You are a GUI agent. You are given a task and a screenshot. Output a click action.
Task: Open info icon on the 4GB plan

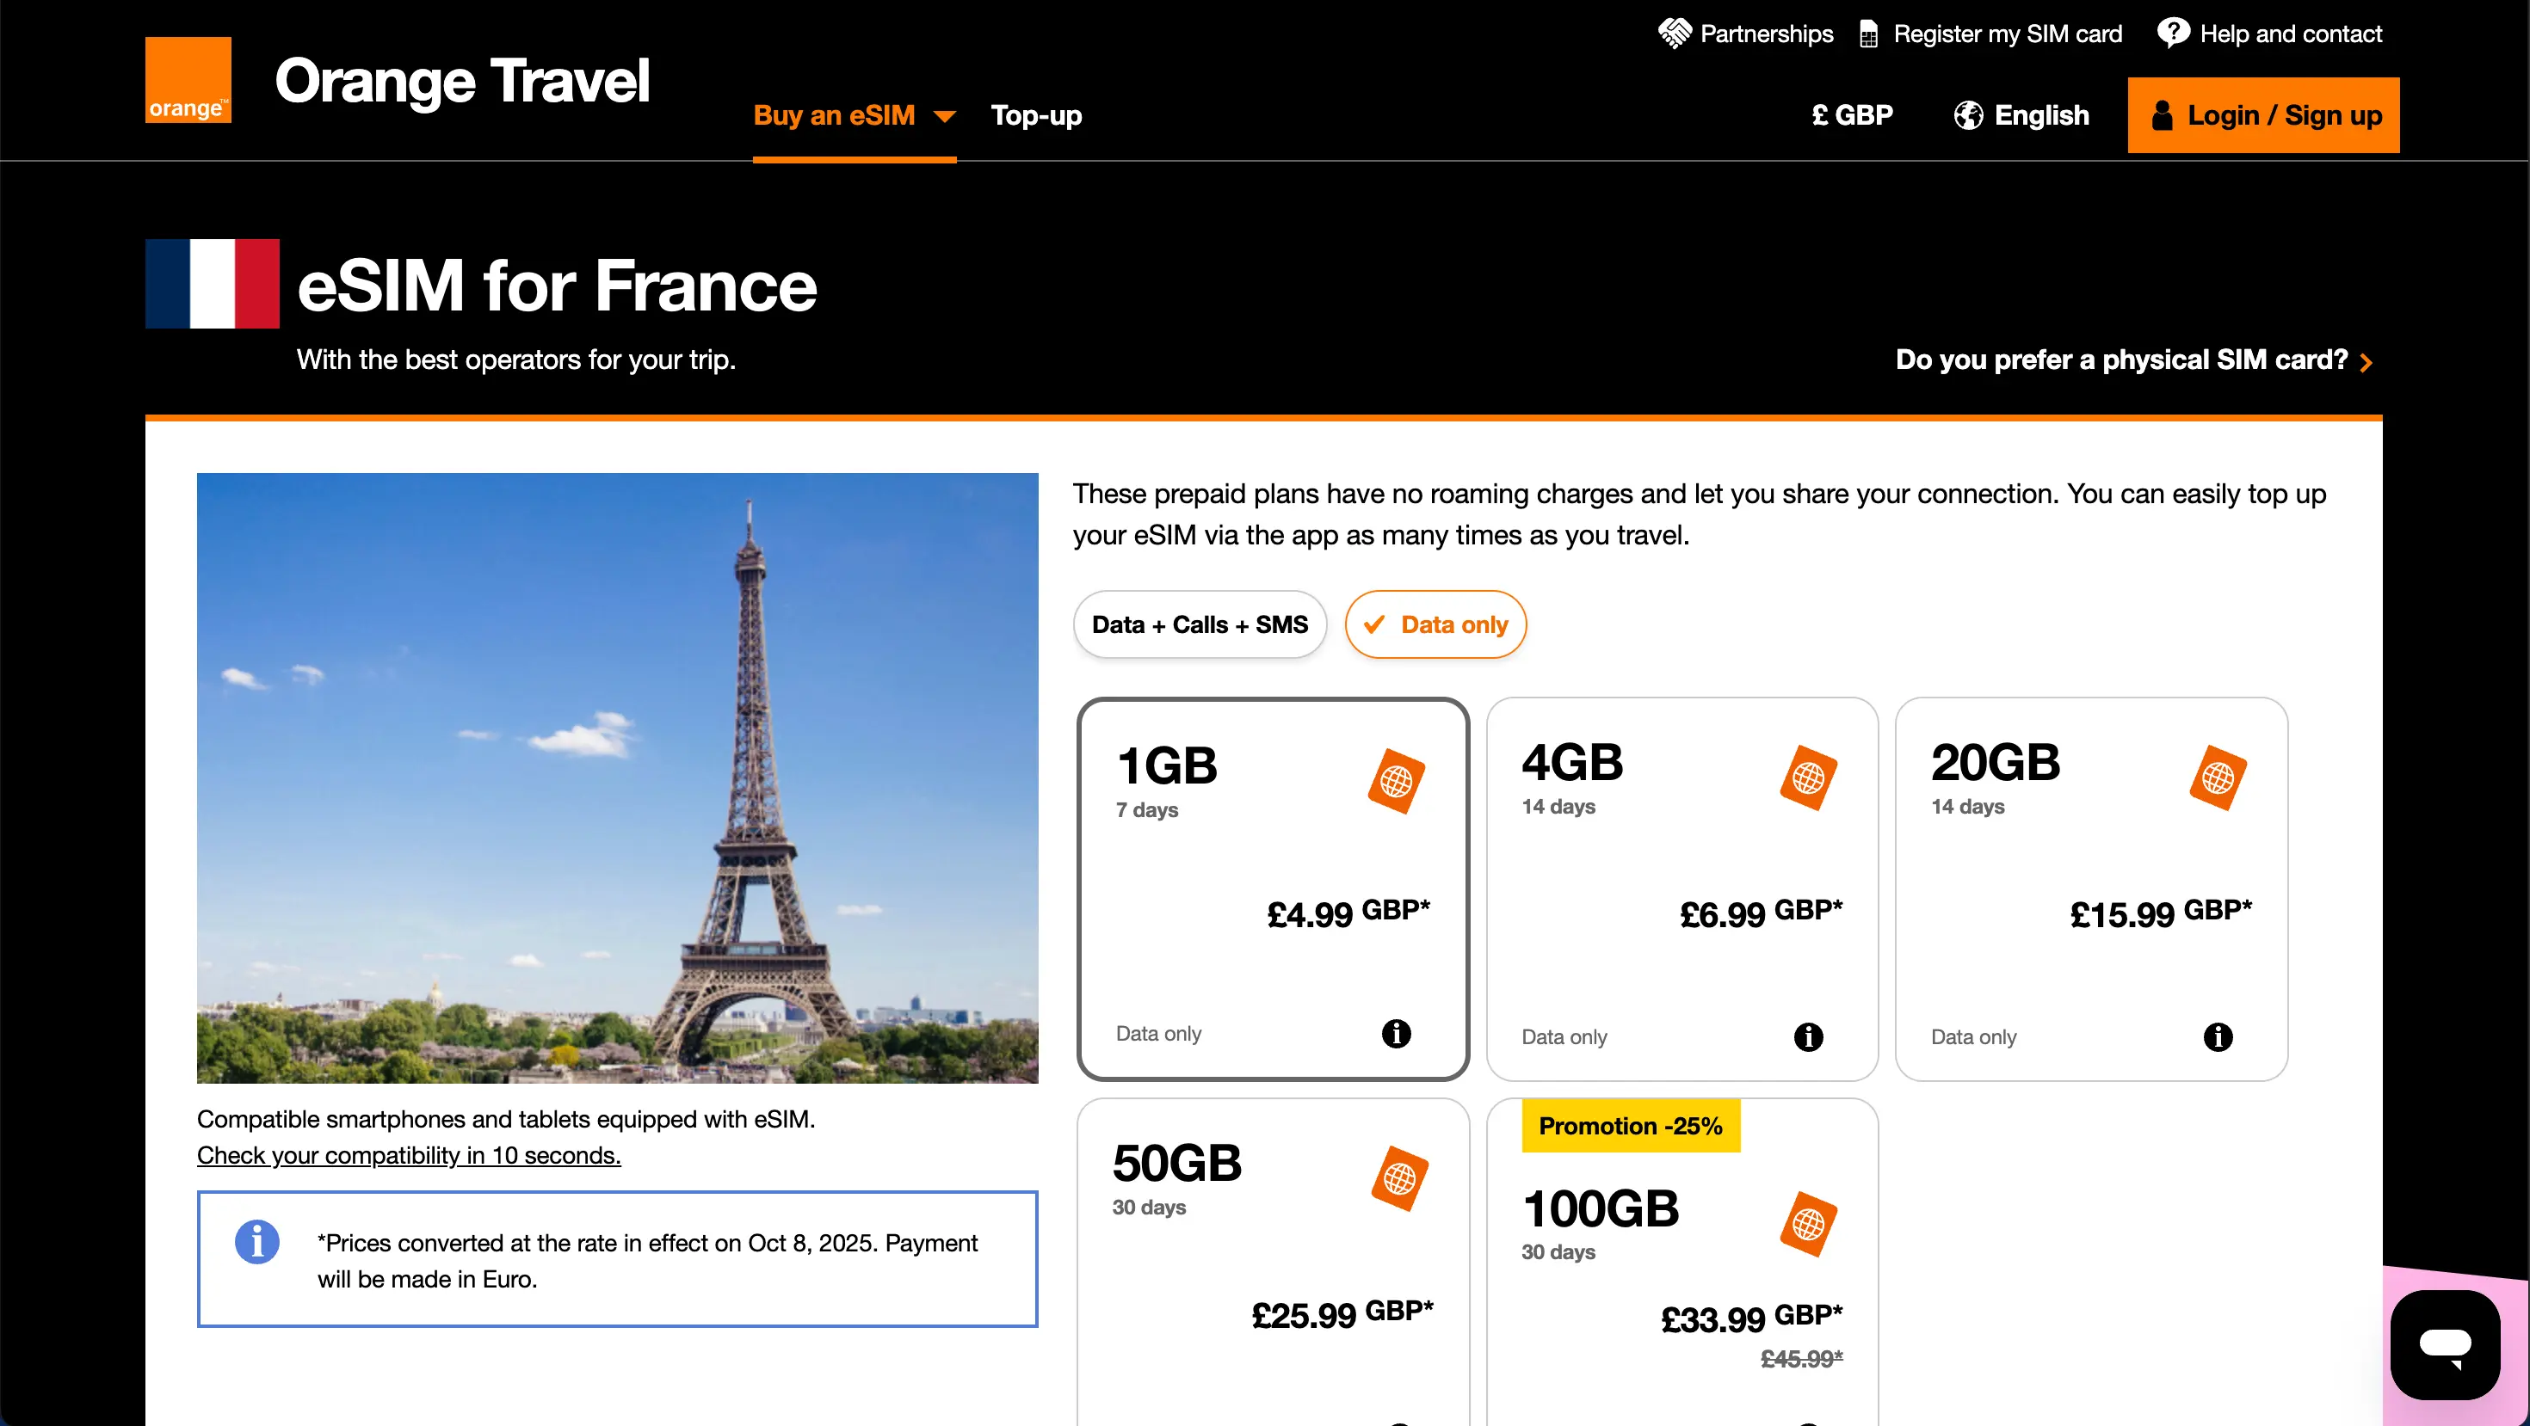coord(1809,1036)
